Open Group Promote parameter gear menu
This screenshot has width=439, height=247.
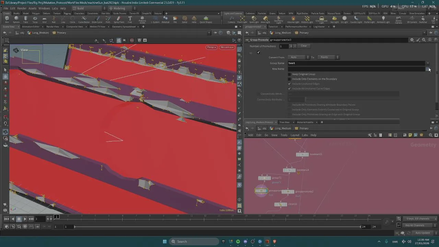click(412, 40)
